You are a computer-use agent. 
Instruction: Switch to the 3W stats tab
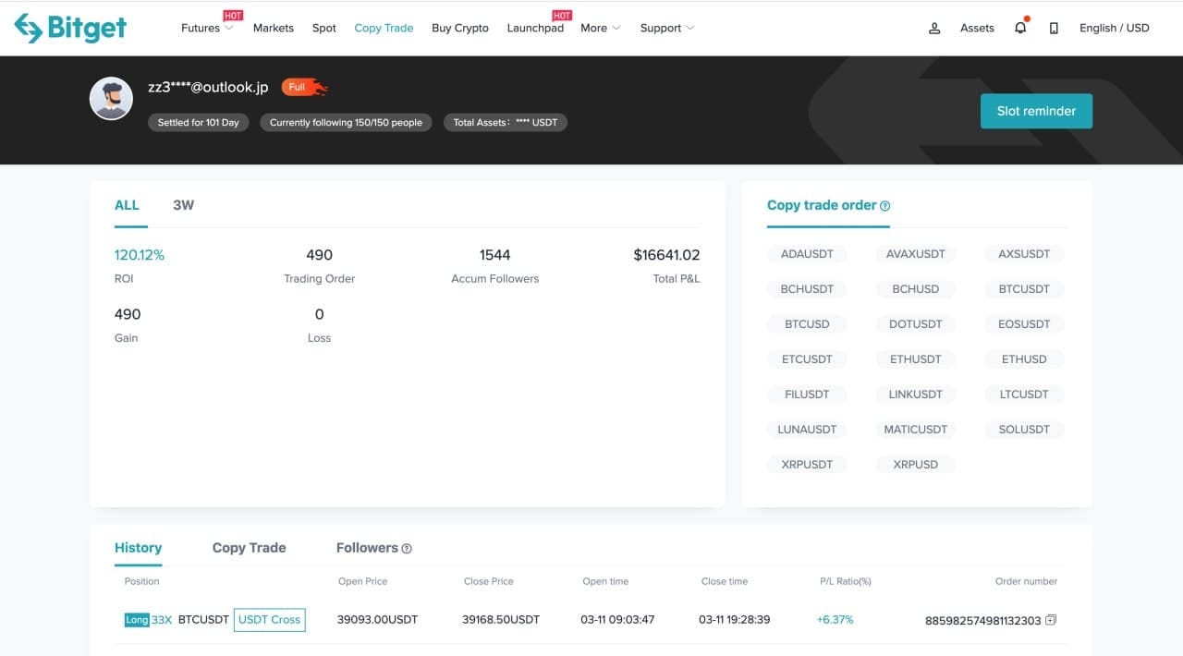184,205
